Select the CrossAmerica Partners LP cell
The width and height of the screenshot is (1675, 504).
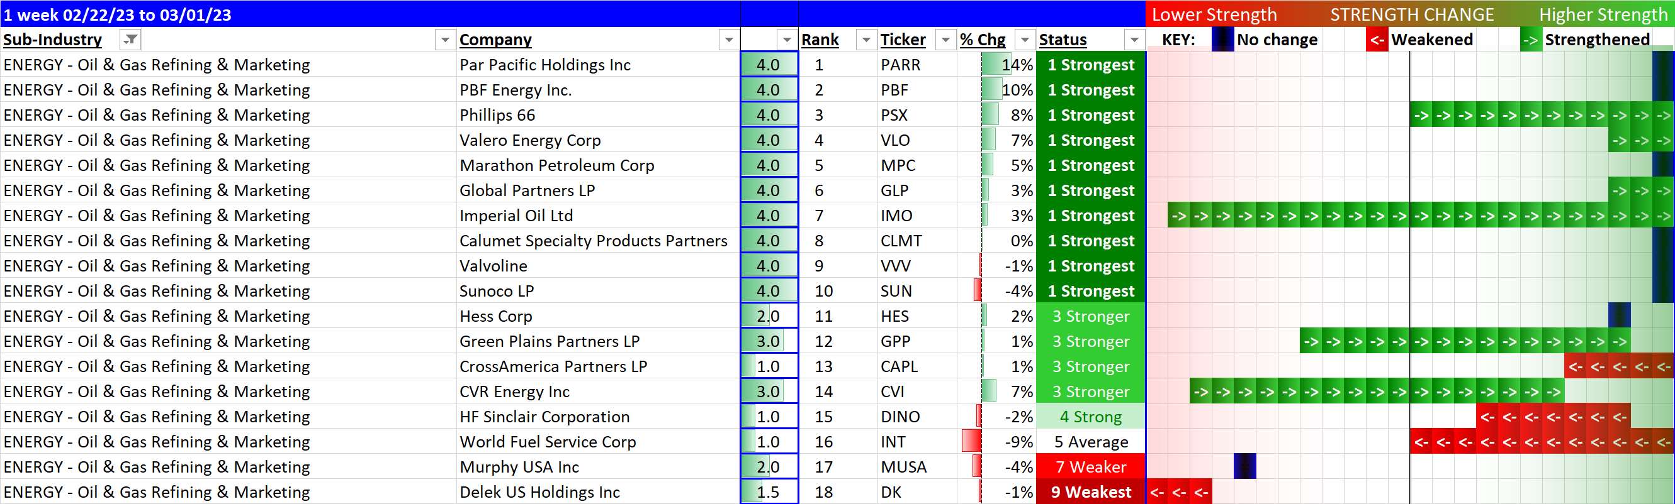pos(597,366)
